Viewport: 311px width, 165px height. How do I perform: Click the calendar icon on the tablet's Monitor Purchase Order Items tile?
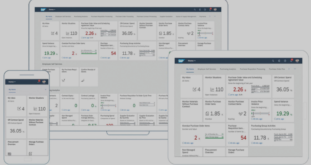tap(207, 114)
